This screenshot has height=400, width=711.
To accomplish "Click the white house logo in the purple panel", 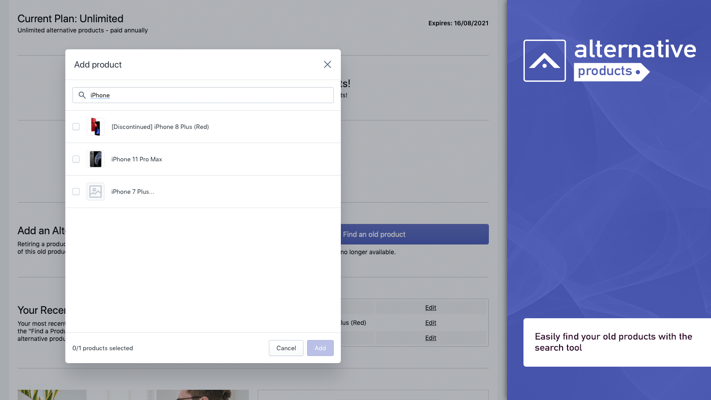I will coord(544,60).
